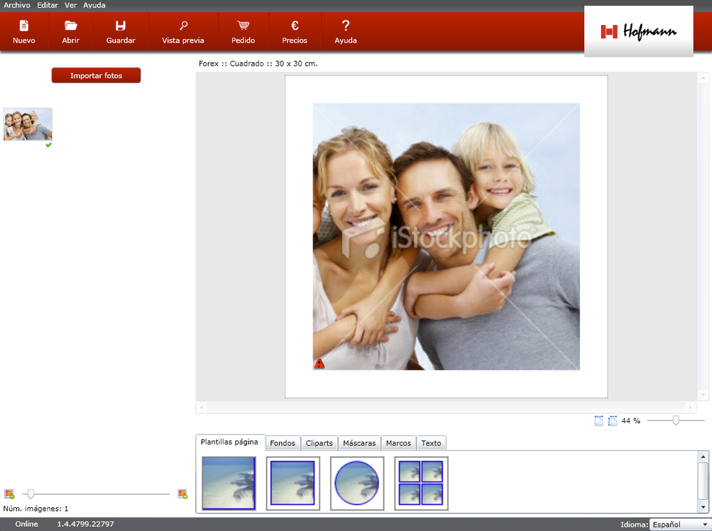Open the Idioma language dropdown
Viewport: 712px width, 531px height.
click(678, 524)
